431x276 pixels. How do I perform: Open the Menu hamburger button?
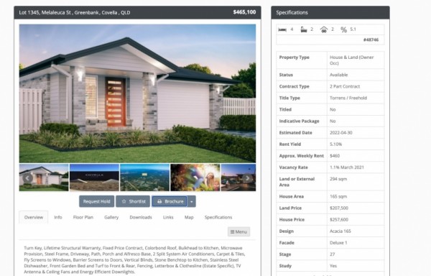click(x=239, y=231)
